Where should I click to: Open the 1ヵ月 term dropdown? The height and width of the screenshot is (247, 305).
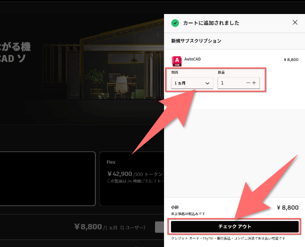[192, 83]
